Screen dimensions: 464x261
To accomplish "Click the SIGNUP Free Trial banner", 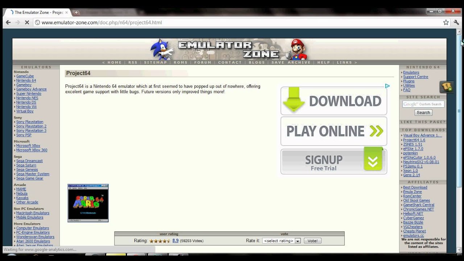I will [333, 161].
